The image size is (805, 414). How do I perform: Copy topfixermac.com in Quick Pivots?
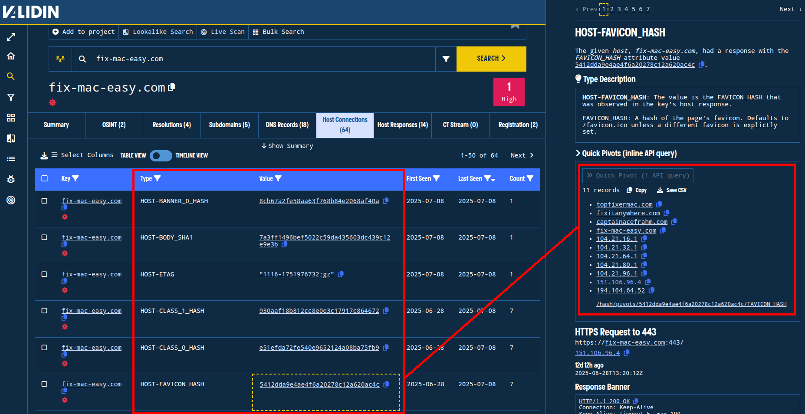[x=659, y=204]
